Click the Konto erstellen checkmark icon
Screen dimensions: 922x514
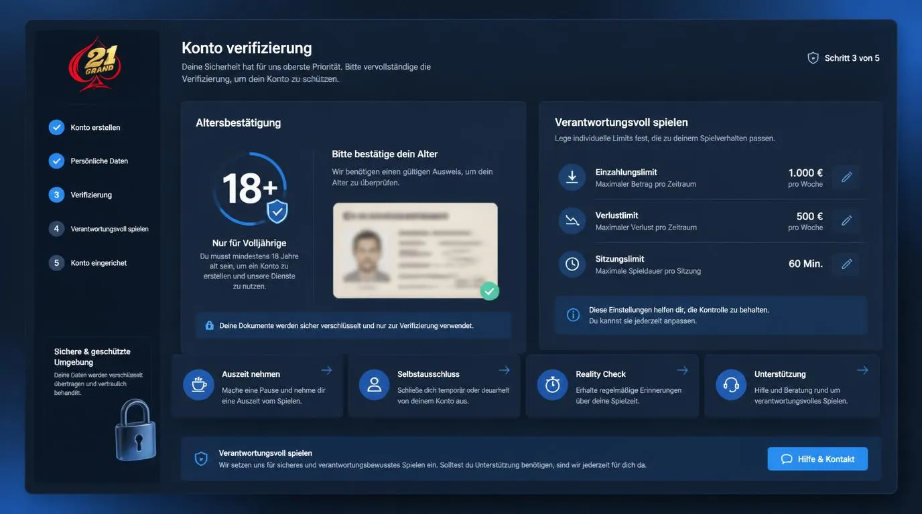[56, 127]
